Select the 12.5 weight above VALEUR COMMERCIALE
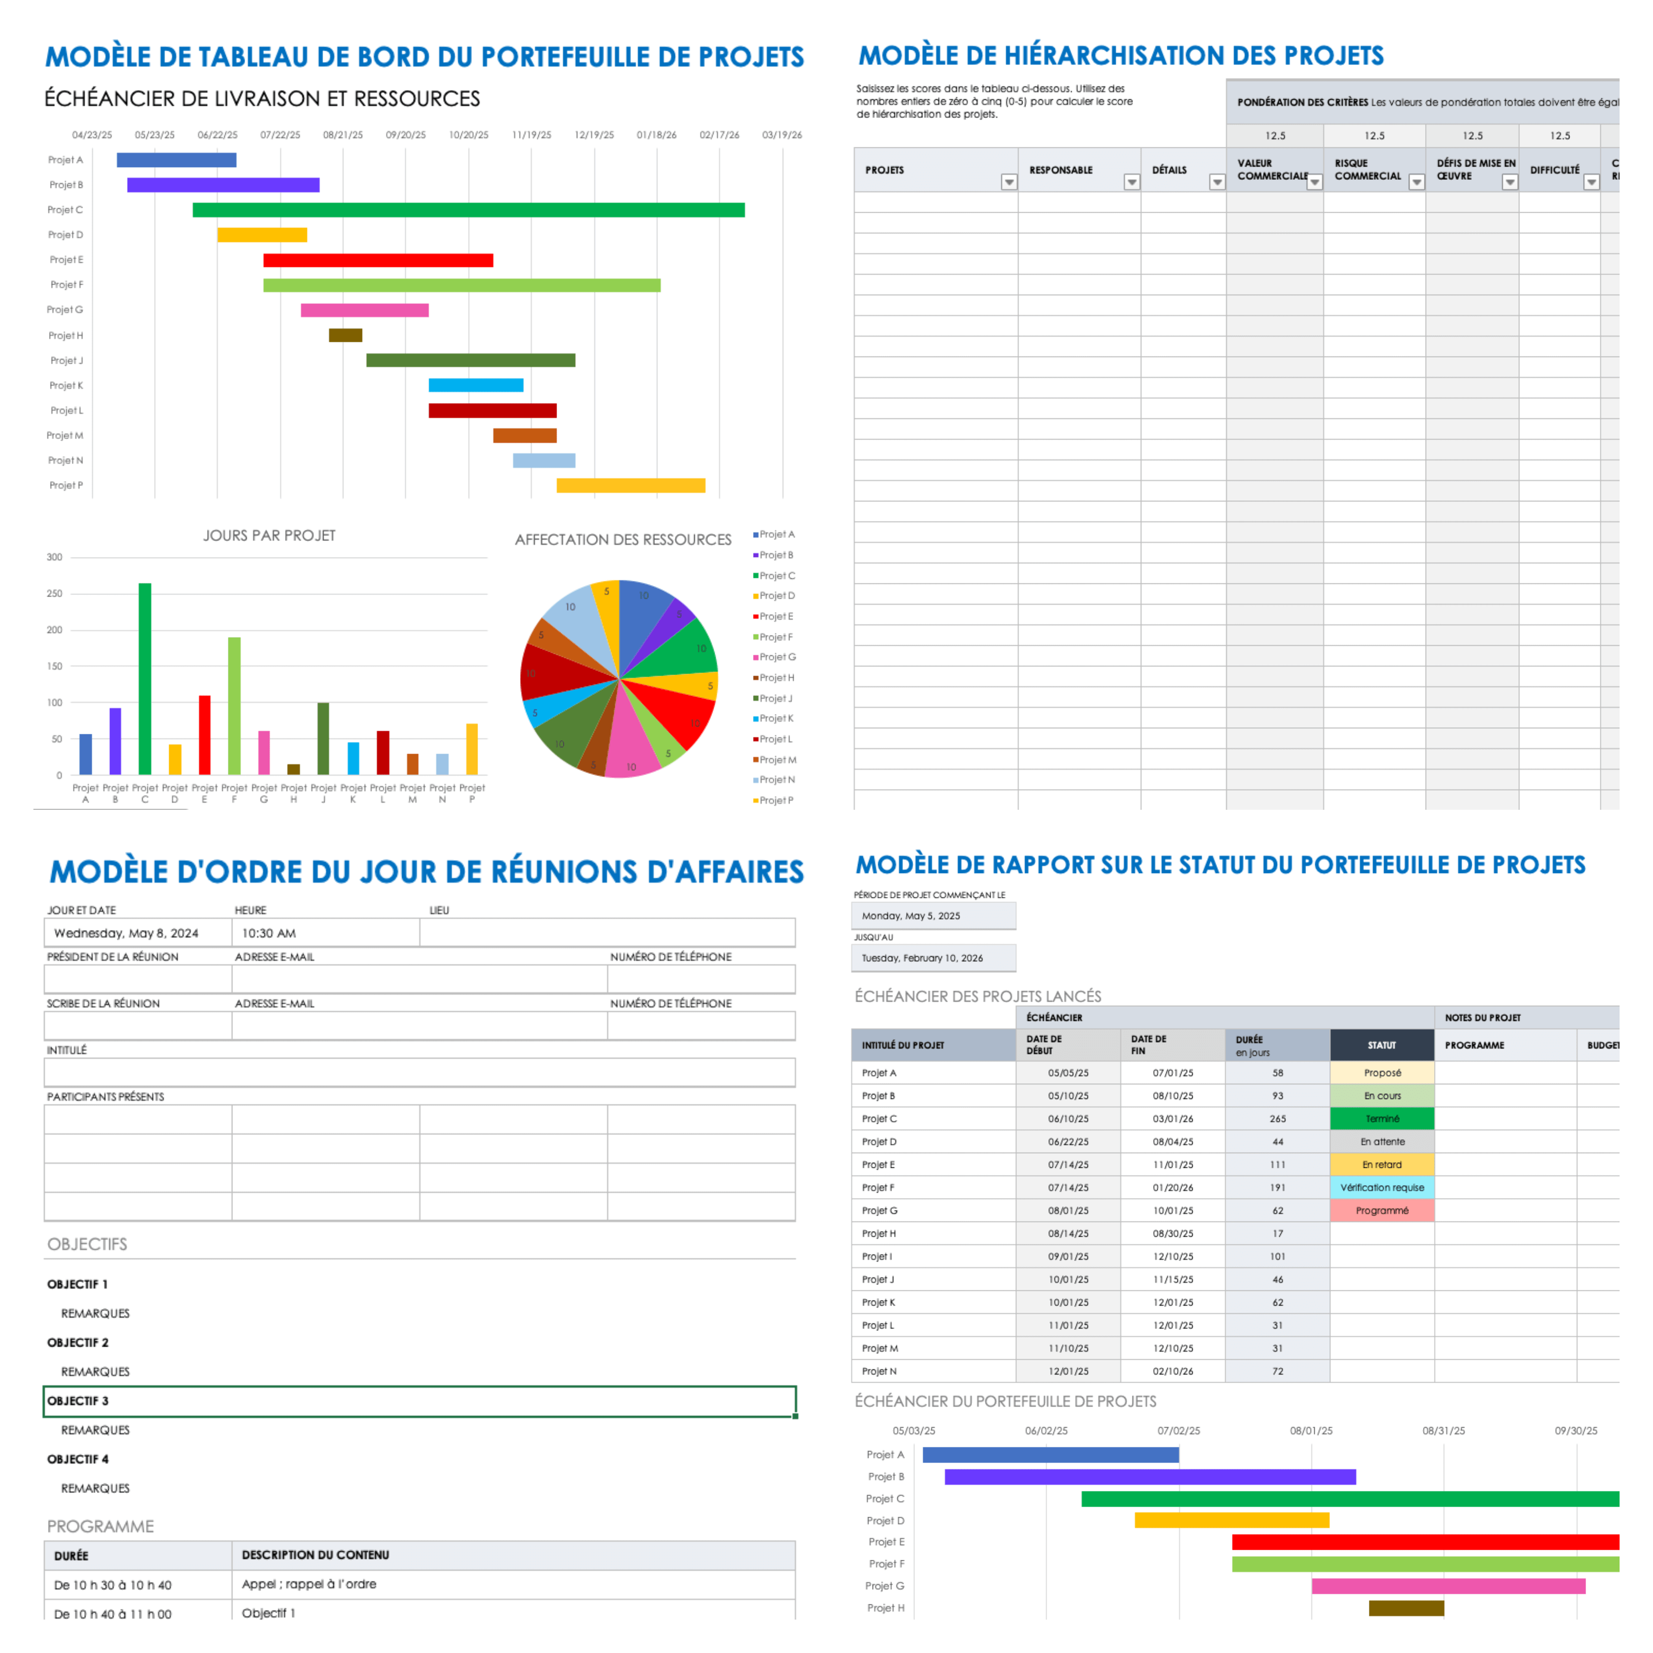 click(1275, 136)
